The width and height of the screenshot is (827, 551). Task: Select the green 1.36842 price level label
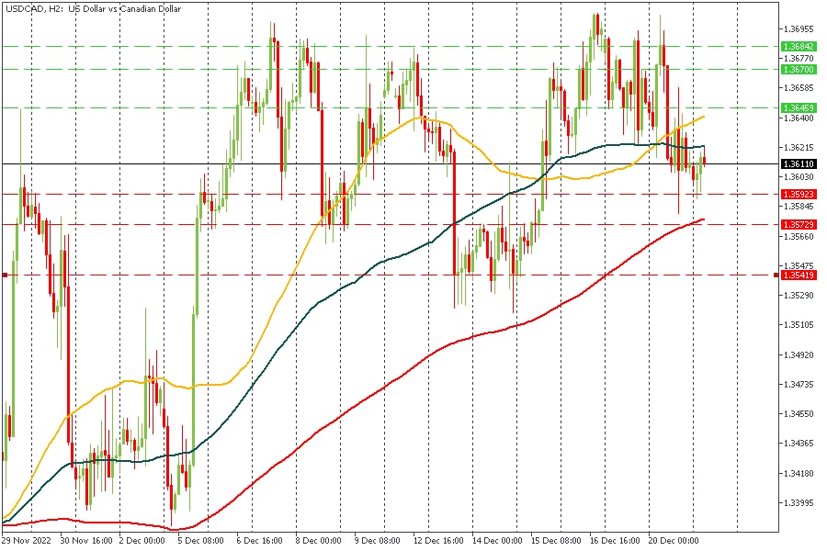click(799, 47)
